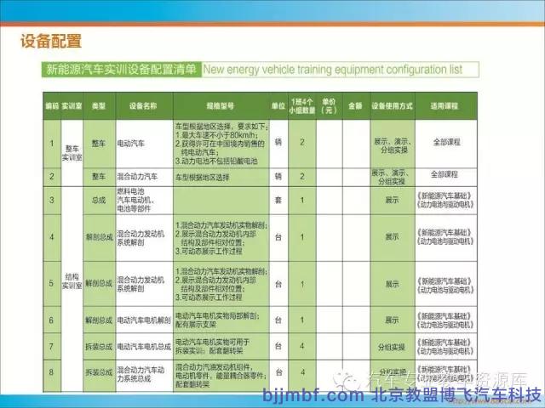This screenshot has width=545, height=408.
Task: Select 电动汽车电机解剖 in row 6
Action: point(143,320)
